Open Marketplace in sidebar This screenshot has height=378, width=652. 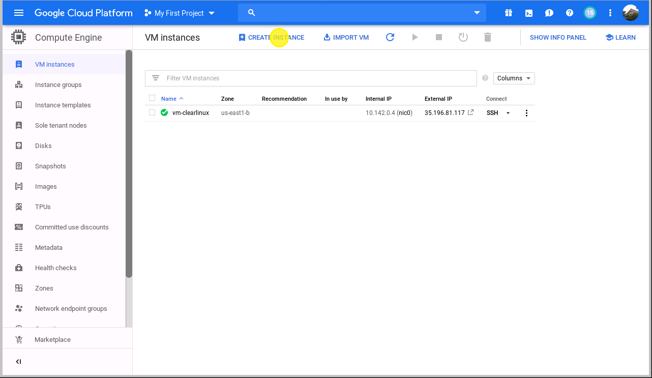click(x=67, y=339)
